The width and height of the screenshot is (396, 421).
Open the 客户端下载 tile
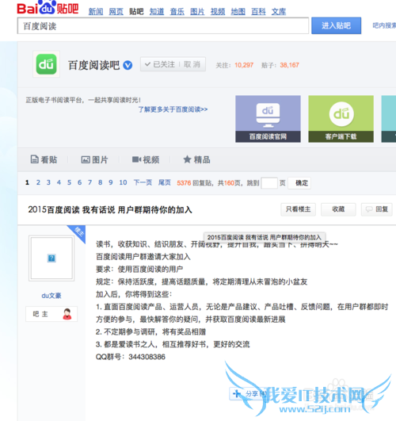click(341, 119)
